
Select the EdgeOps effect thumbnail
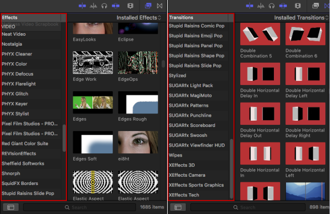pos(138,63)
